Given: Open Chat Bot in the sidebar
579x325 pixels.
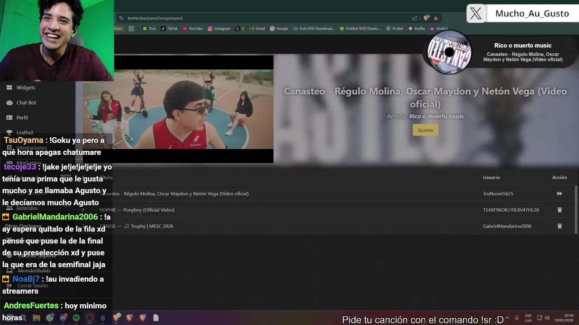Looking at the screenshot, I should coord(26,102).
